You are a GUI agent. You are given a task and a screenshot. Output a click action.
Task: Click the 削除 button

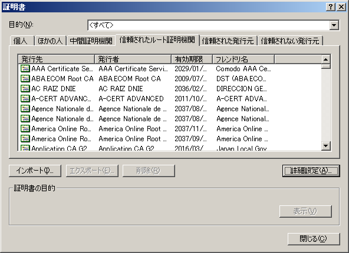pyautogui.click(x=149, y=171)
